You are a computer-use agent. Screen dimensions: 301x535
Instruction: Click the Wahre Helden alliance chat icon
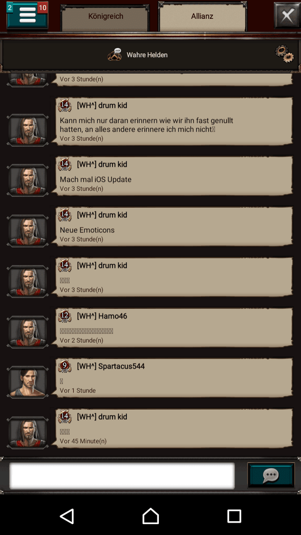115,54
